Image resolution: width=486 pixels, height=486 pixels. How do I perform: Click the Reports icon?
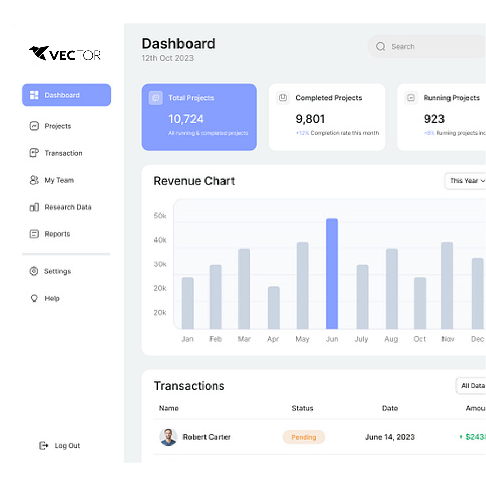click(x=35, y=234)
